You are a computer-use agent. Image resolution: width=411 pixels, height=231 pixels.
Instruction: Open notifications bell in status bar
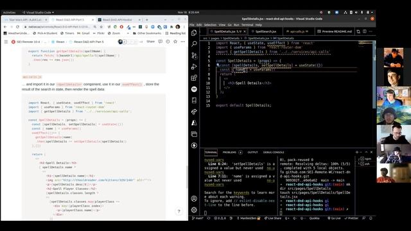[x=371, y=218]
